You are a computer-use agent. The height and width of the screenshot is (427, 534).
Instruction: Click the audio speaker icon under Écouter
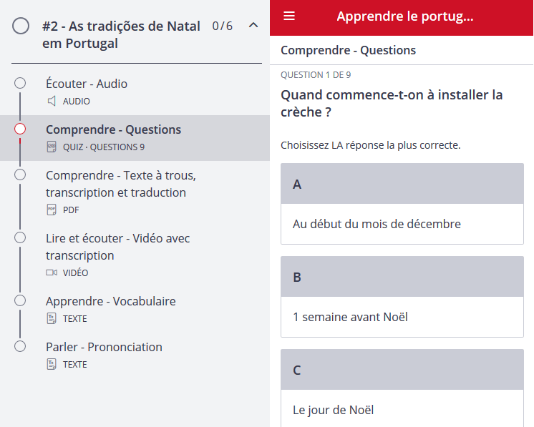coord(52,101)
